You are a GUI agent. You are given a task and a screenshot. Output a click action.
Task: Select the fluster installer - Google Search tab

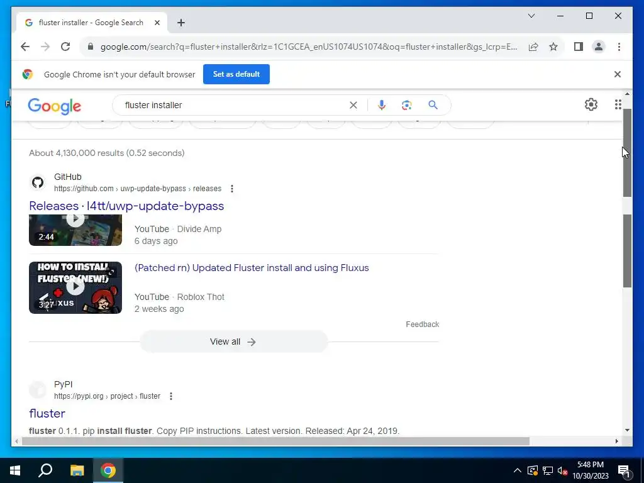click(92, 23)
